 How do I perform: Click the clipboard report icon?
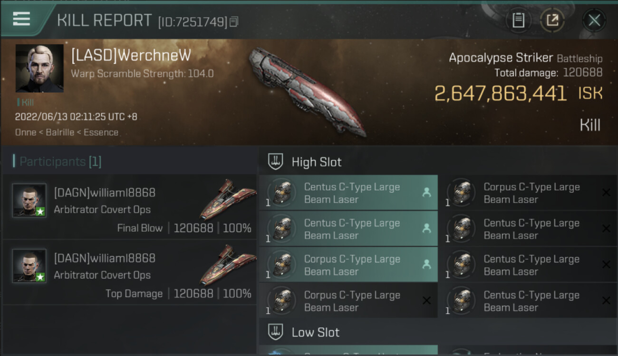(x=518, y=20)
